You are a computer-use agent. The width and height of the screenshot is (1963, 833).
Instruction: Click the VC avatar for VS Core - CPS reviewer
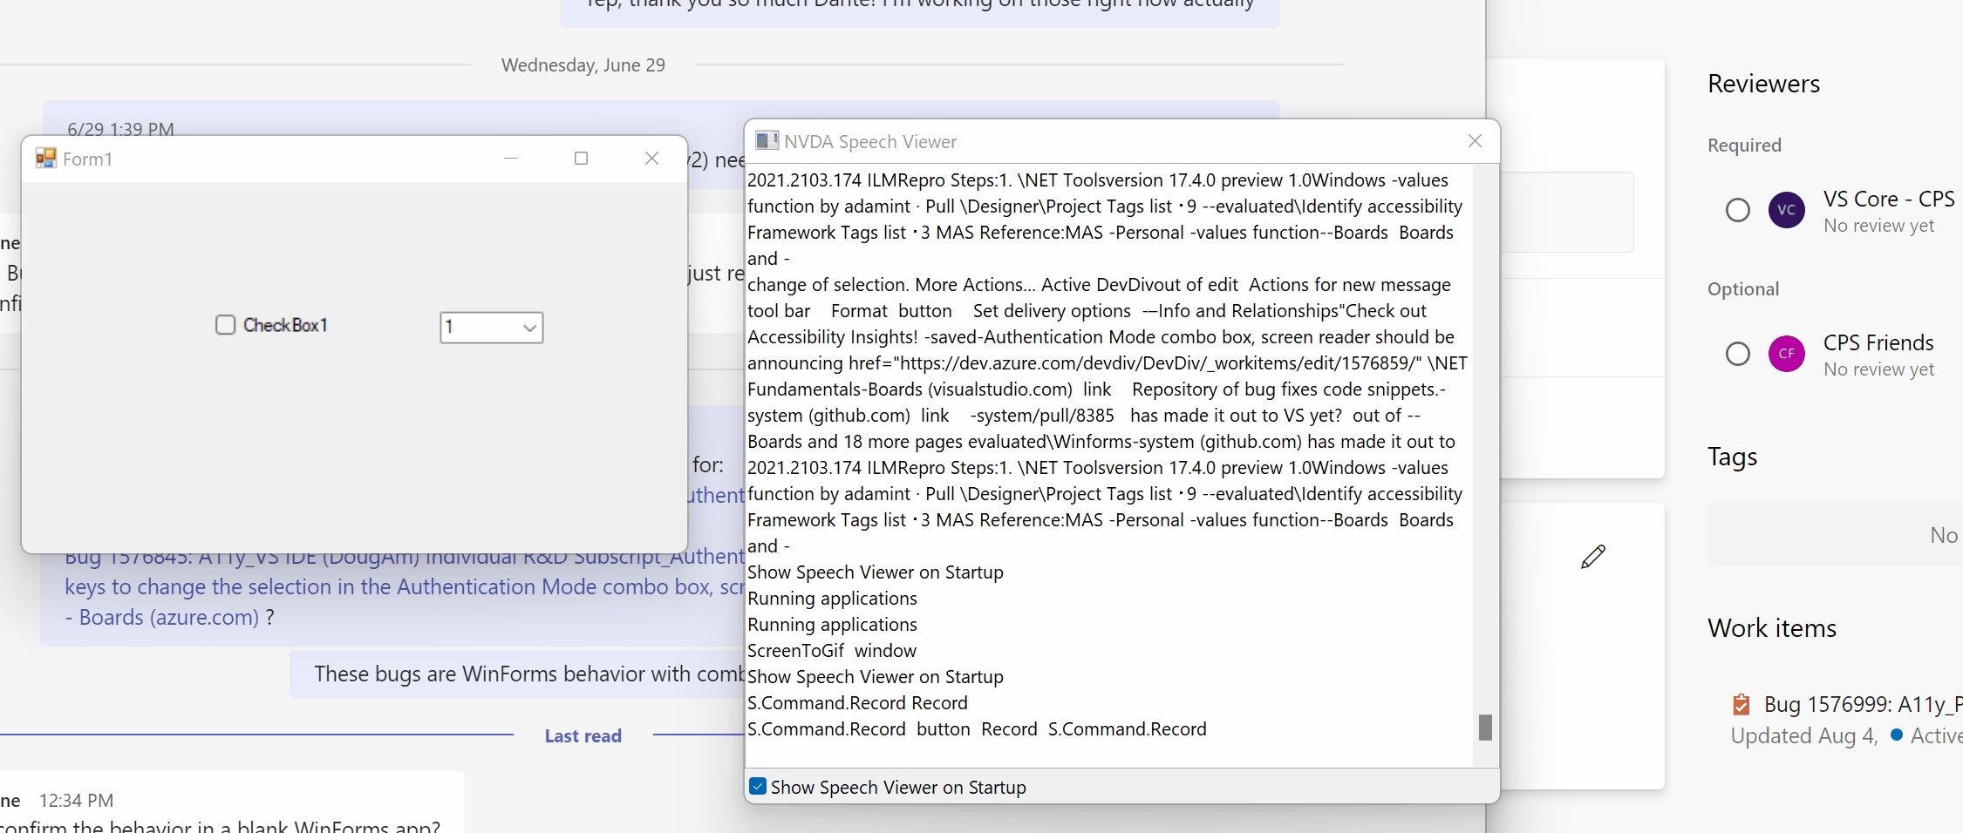point(1786,210)
